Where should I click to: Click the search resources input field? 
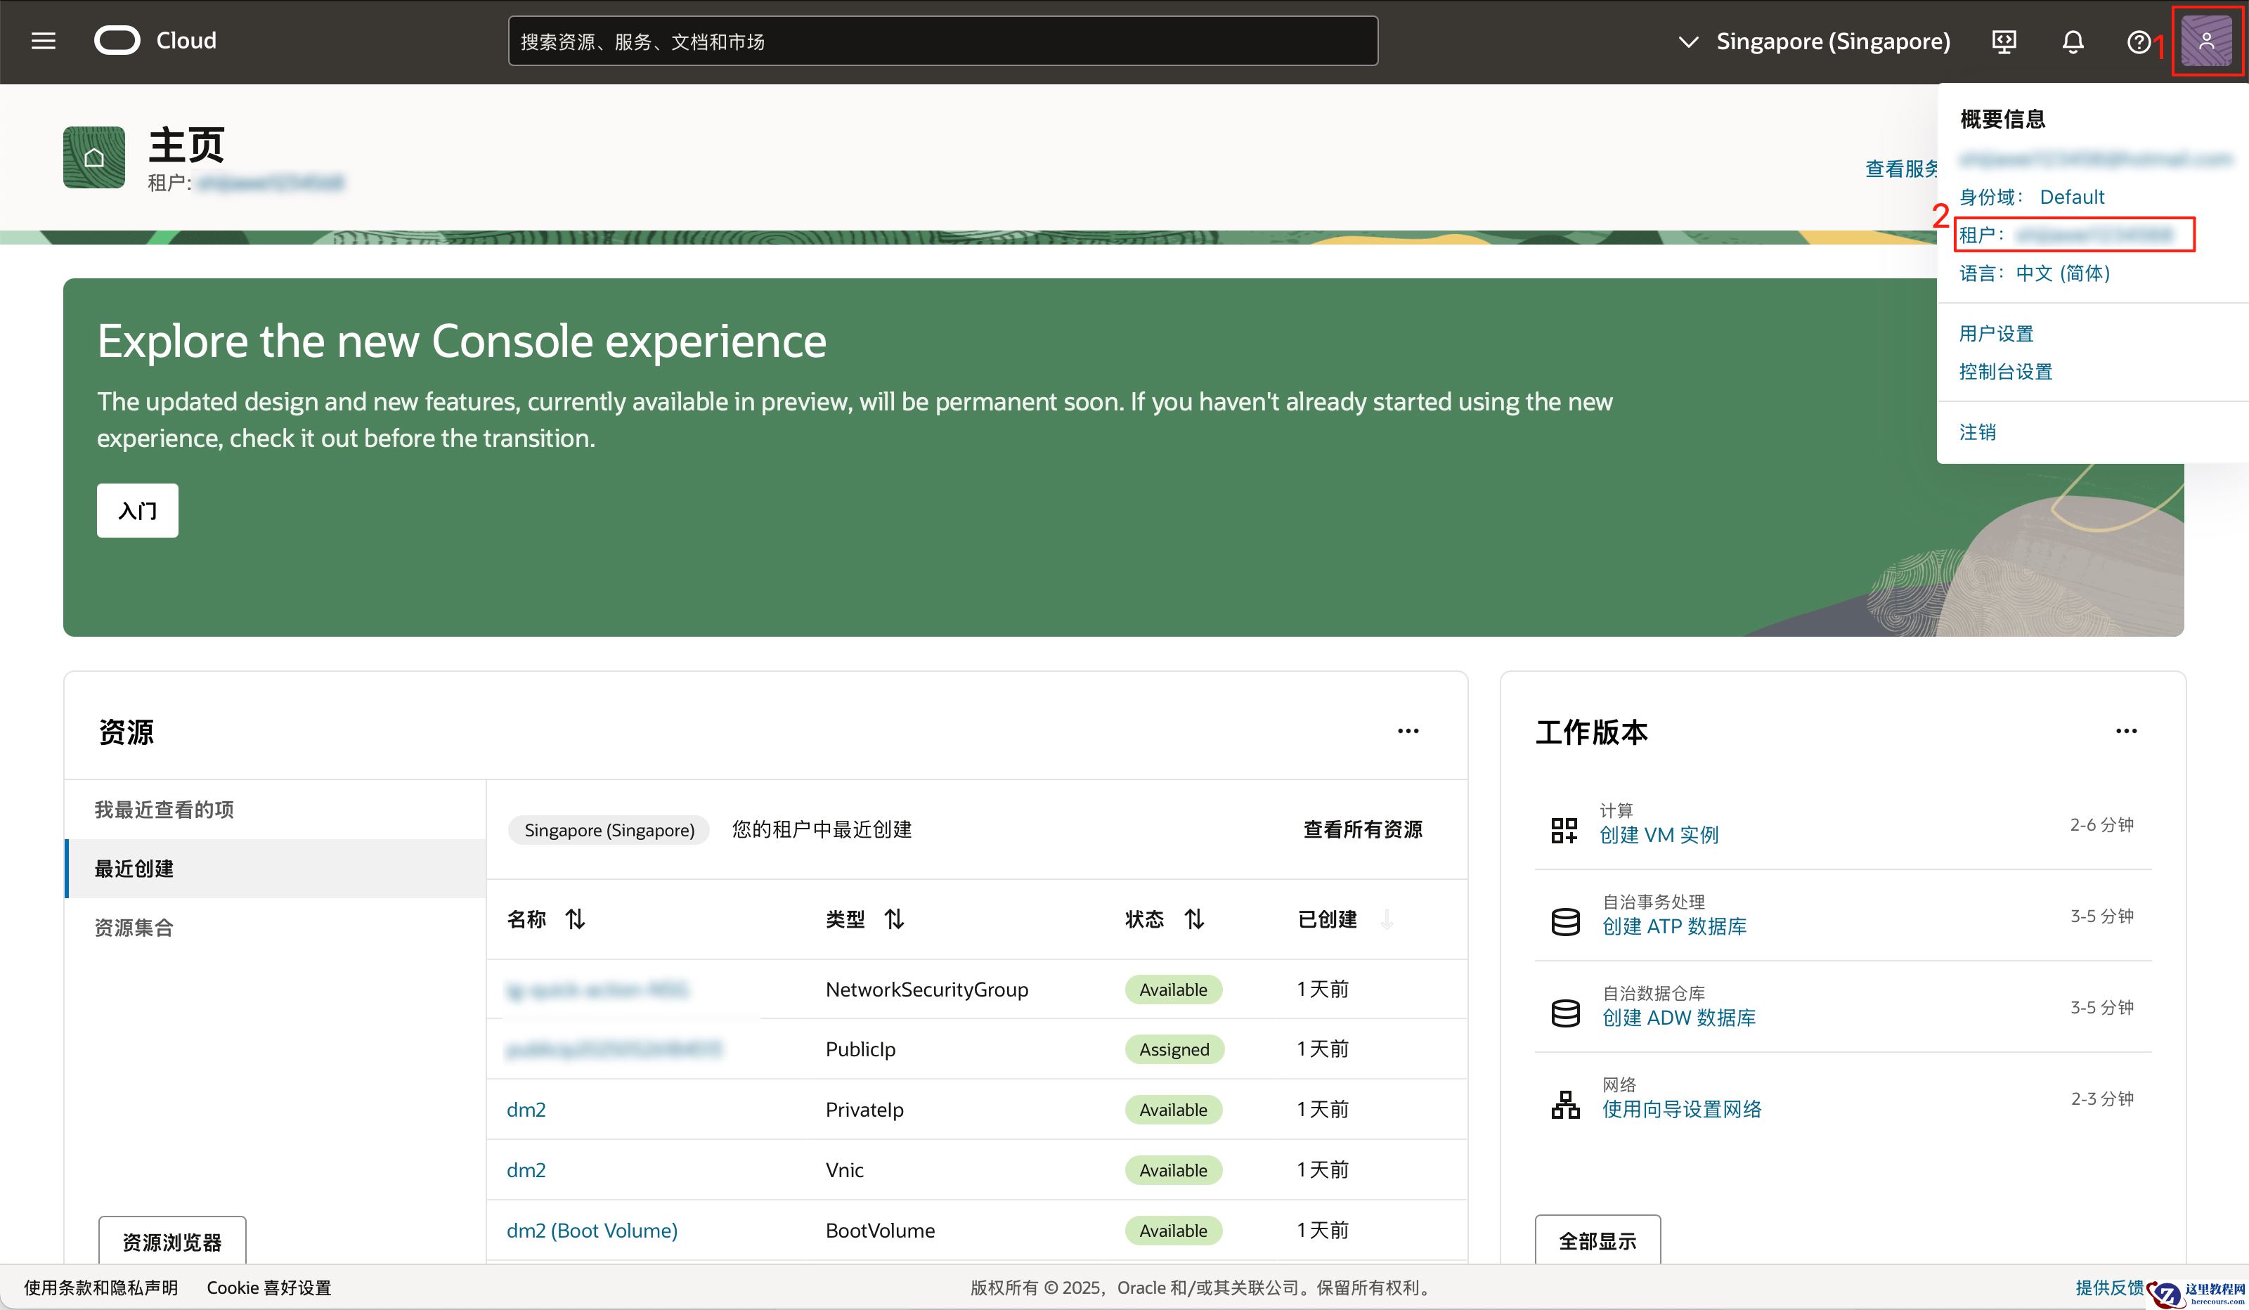pyautogui.click(x=942, y=42)
